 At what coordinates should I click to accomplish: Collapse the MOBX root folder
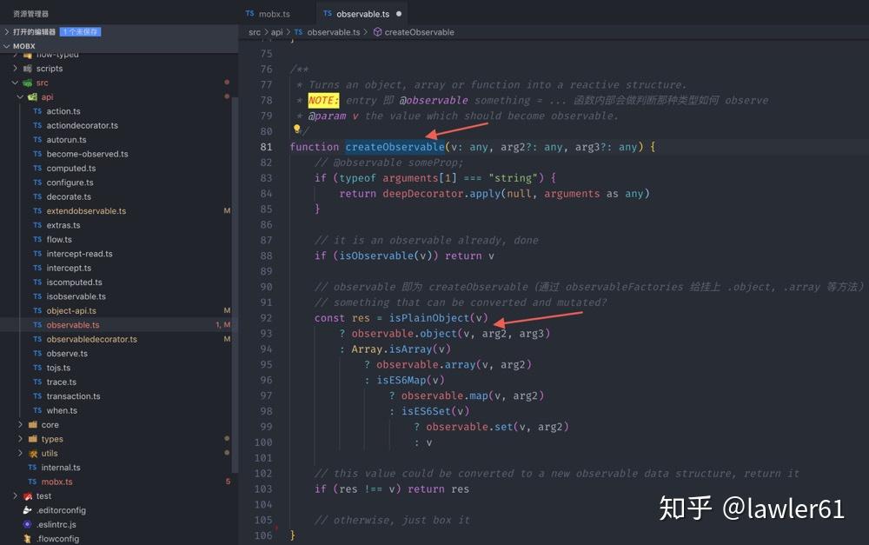coord(7,46)
